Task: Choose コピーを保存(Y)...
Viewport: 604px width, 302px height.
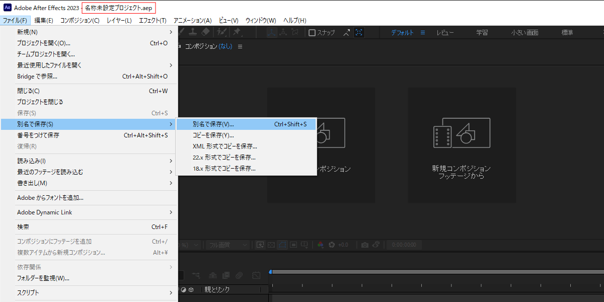Action: coord(246,135)
